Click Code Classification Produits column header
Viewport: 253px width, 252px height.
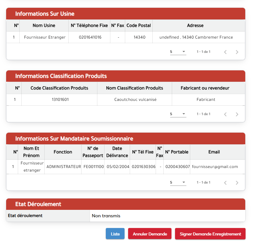tap(59, 88)
